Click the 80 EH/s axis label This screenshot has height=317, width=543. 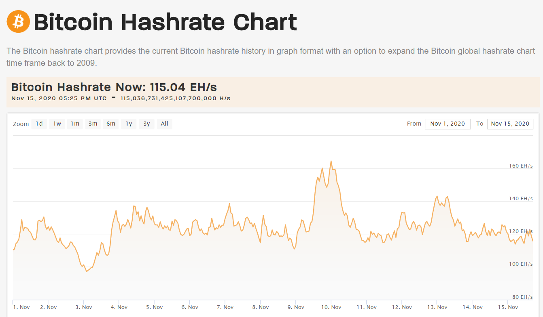[x=522, y=297]
